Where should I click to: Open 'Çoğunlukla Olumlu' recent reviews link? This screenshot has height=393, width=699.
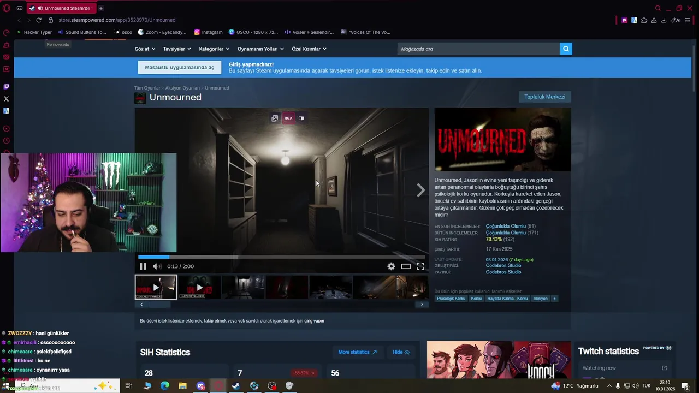click(506, 226)
